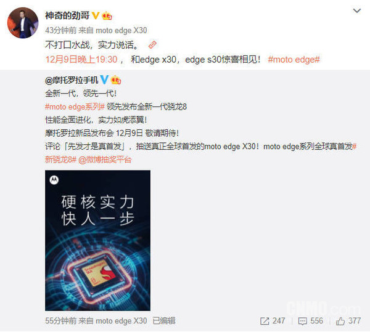This screenshot has width=370, height=332.
Task: Click the 12月9日晚上19:30 highlighted link
Action: [81, 59]
